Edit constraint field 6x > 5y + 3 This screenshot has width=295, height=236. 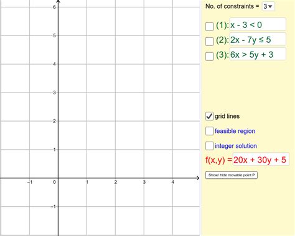pos(258,55)
